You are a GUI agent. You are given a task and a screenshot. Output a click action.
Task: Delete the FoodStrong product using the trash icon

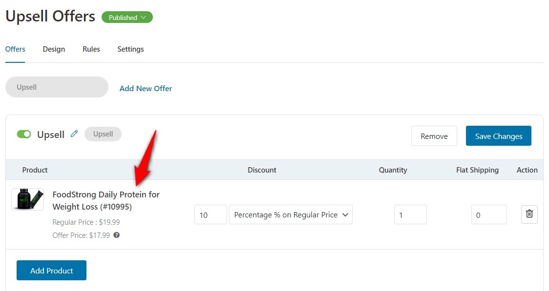[x=529, y=214]
